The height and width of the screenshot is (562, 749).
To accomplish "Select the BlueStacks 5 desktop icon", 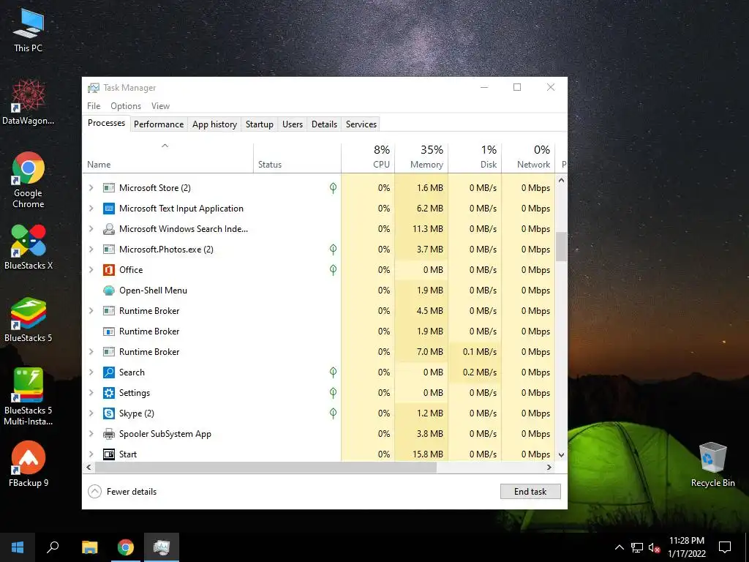I will tap(29, 320).
